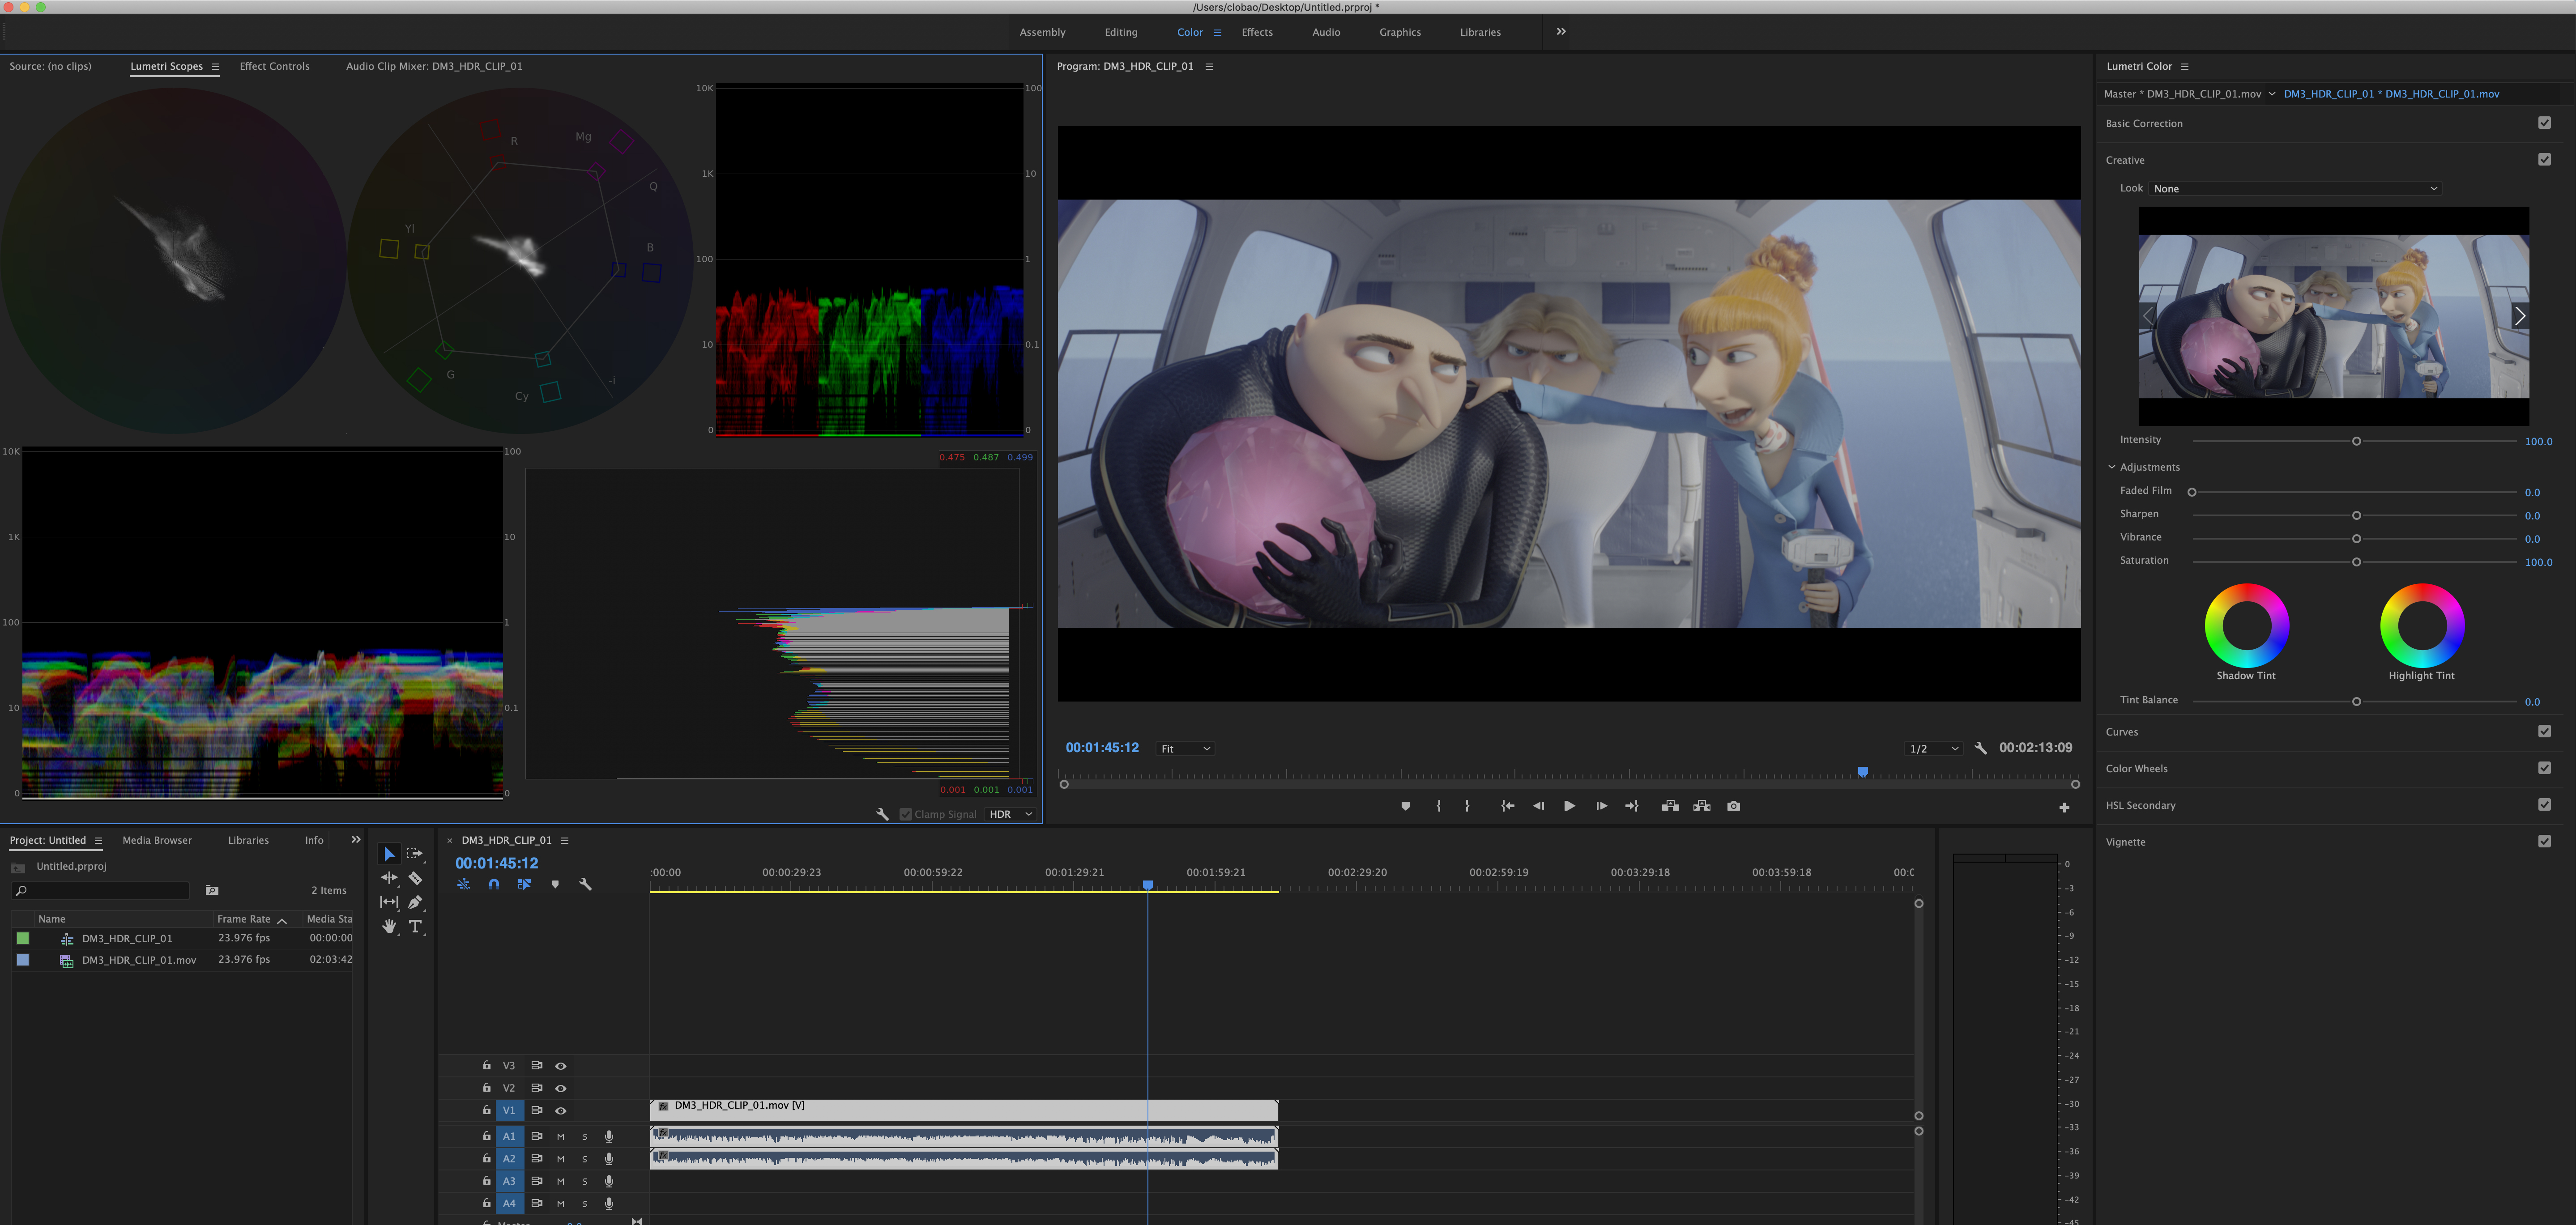The height and width of the screenshot is (1225, 2576).
Task: Open the Graphics workspace
Action: click(1400, 32)
